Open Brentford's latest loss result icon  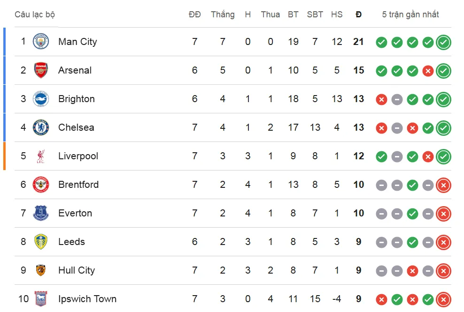443,186
